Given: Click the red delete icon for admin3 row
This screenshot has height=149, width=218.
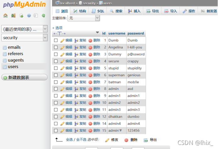Looking at the screenshot, I should pos(90,110).
